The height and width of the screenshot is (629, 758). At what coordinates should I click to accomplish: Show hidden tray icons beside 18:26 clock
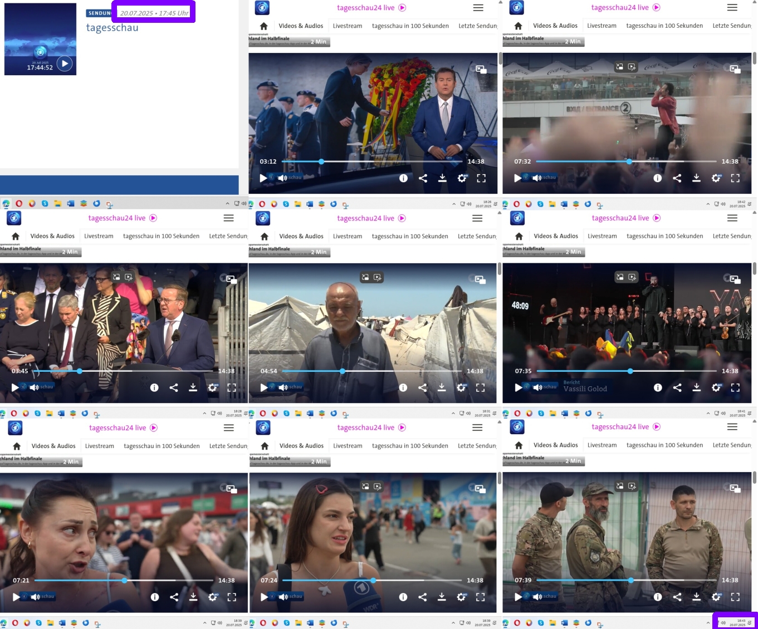tap(454, 204)
